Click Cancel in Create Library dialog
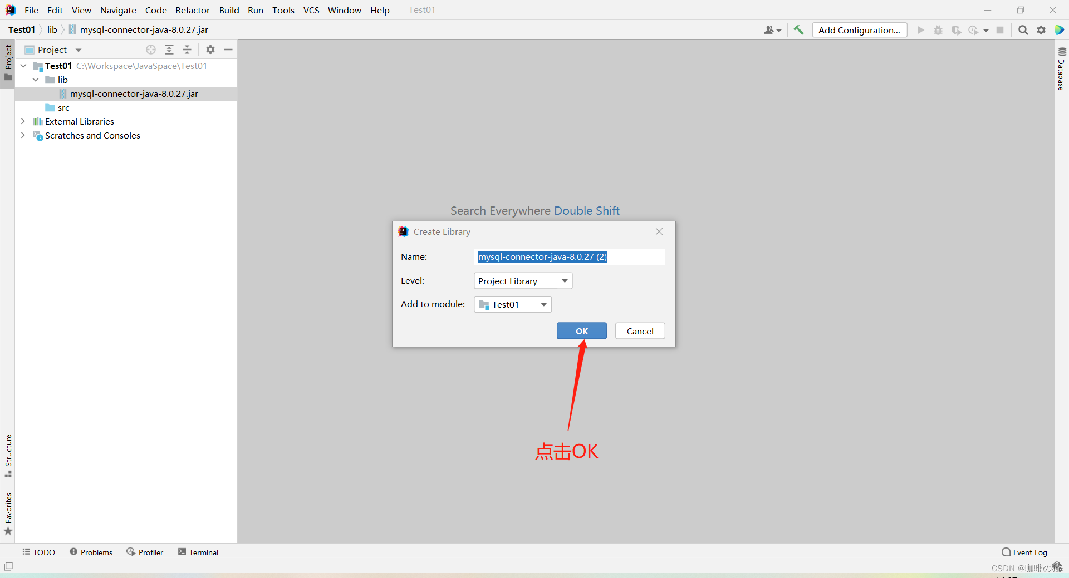1069x578 pixels. pyautogui.click(x=640, y=331)
